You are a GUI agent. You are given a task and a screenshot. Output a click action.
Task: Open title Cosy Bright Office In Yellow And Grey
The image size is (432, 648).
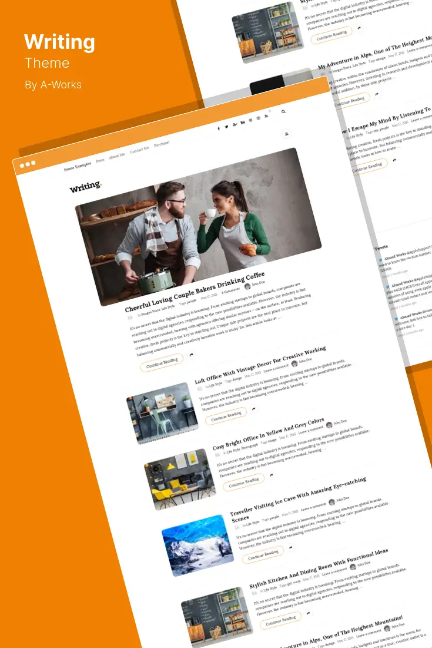click(269, 434)
